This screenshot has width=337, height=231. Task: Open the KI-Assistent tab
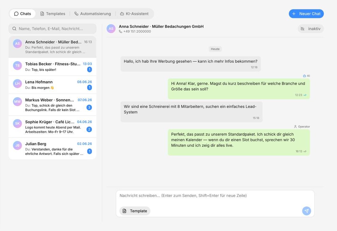(134, 14)
